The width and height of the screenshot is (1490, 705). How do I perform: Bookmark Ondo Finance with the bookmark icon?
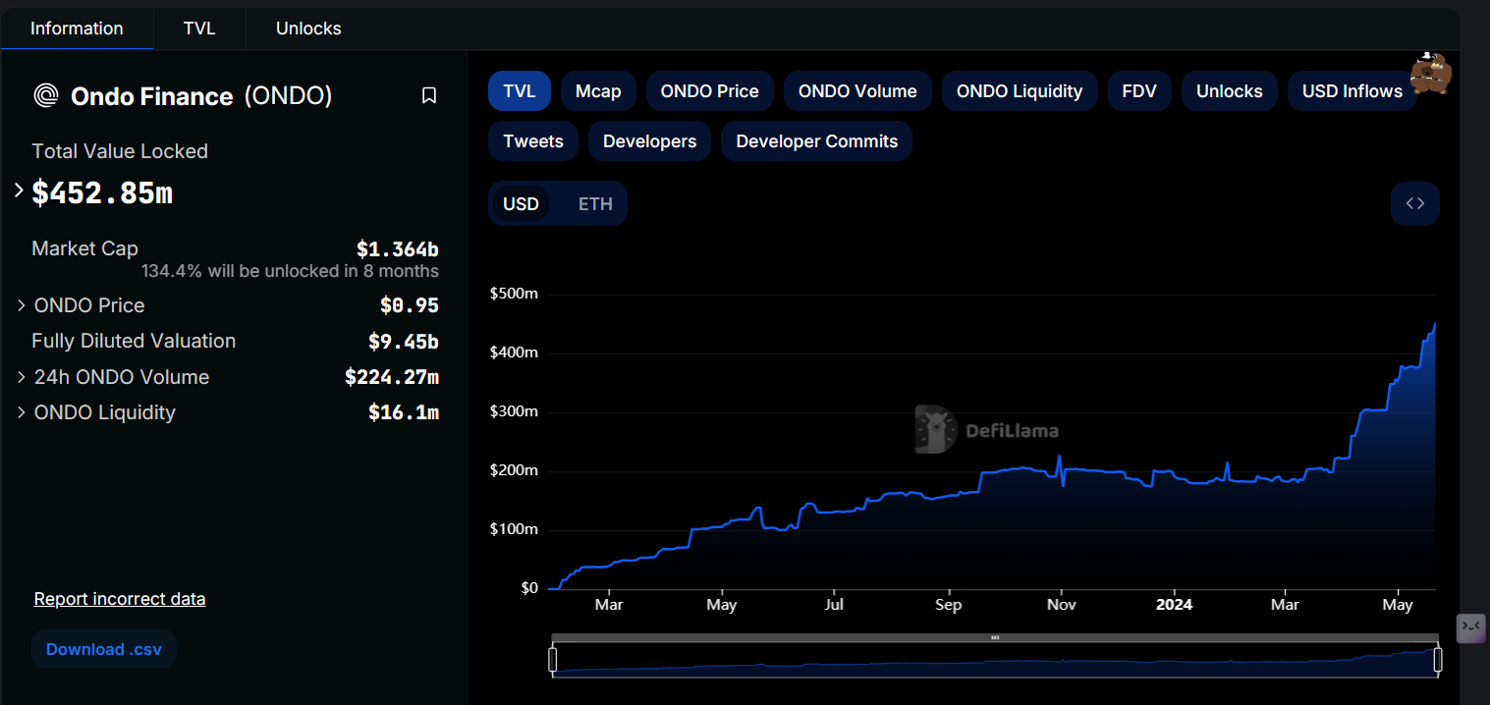(x=429, y=95)
